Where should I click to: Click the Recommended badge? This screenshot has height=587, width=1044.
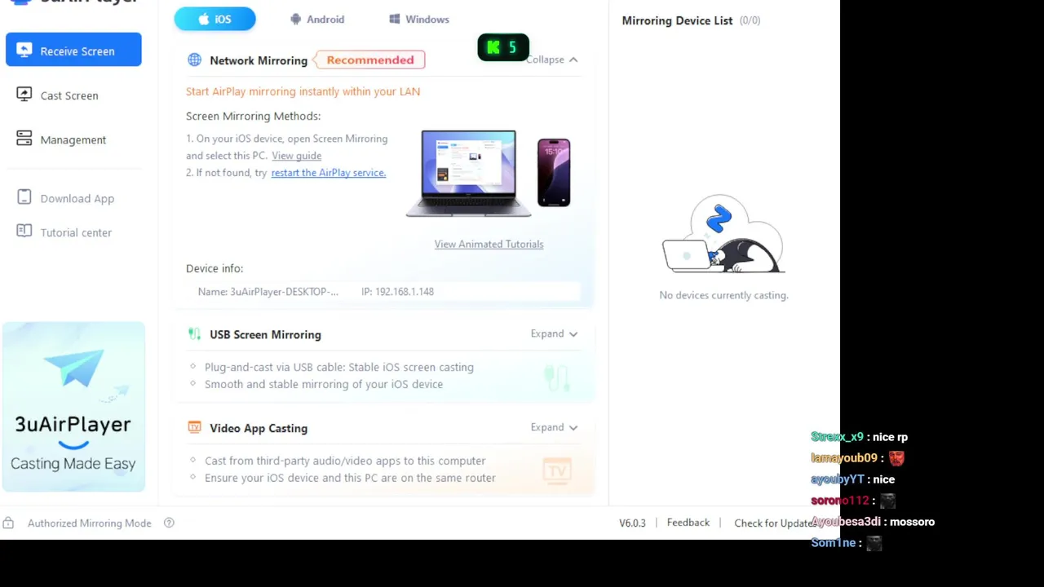(370, 60)
